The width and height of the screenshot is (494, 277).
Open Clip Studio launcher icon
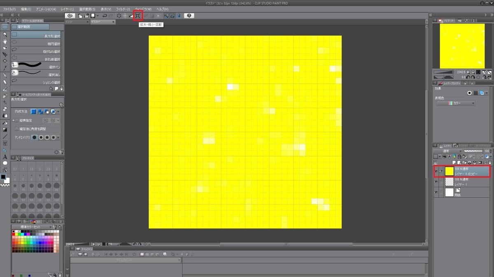pyautogui.click(x=70, y=16)
